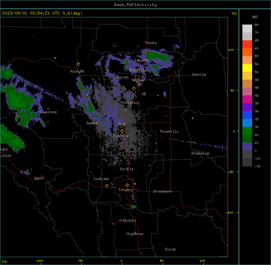Click the Cochrane town label

coord(101,179)
